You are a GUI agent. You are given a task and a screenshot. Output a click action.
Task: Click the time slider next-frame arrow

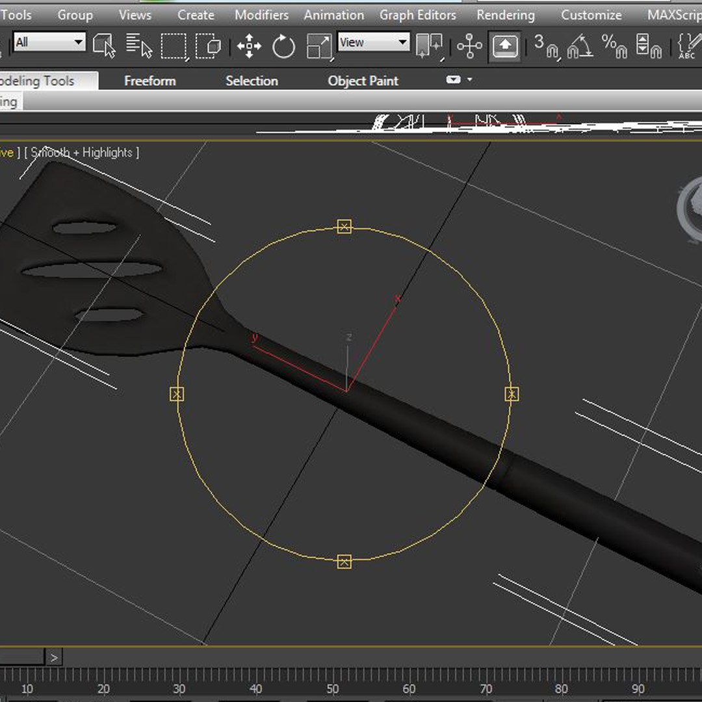tap(54, 658)
